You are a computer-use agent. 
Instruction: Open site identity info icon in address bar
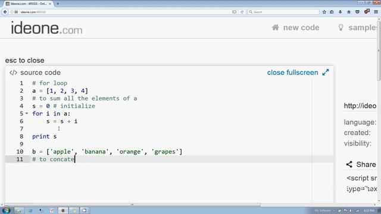coord(12,12)
